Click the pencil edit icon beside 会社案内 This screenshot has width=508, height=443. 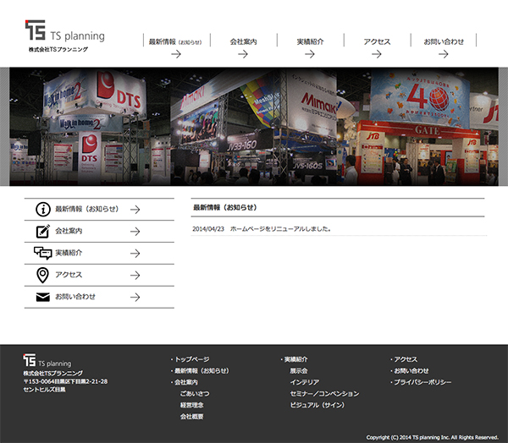click(x=43, y=231)
